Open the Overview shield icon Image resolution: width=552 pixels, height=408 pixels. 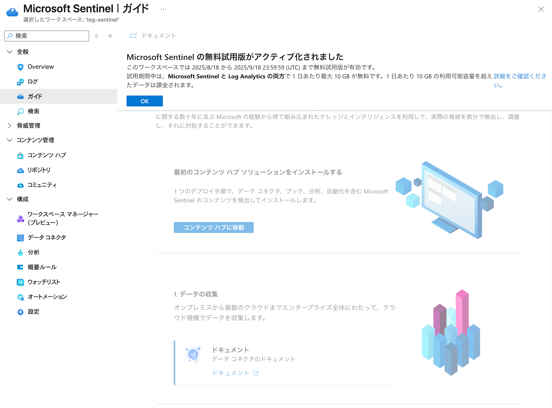[20, 67]
